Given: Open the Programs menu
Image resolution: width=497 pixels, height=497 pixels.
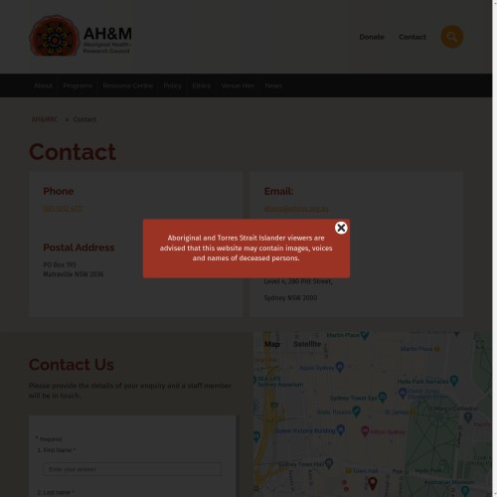Looking at the screenshot, I should point(78,85).
